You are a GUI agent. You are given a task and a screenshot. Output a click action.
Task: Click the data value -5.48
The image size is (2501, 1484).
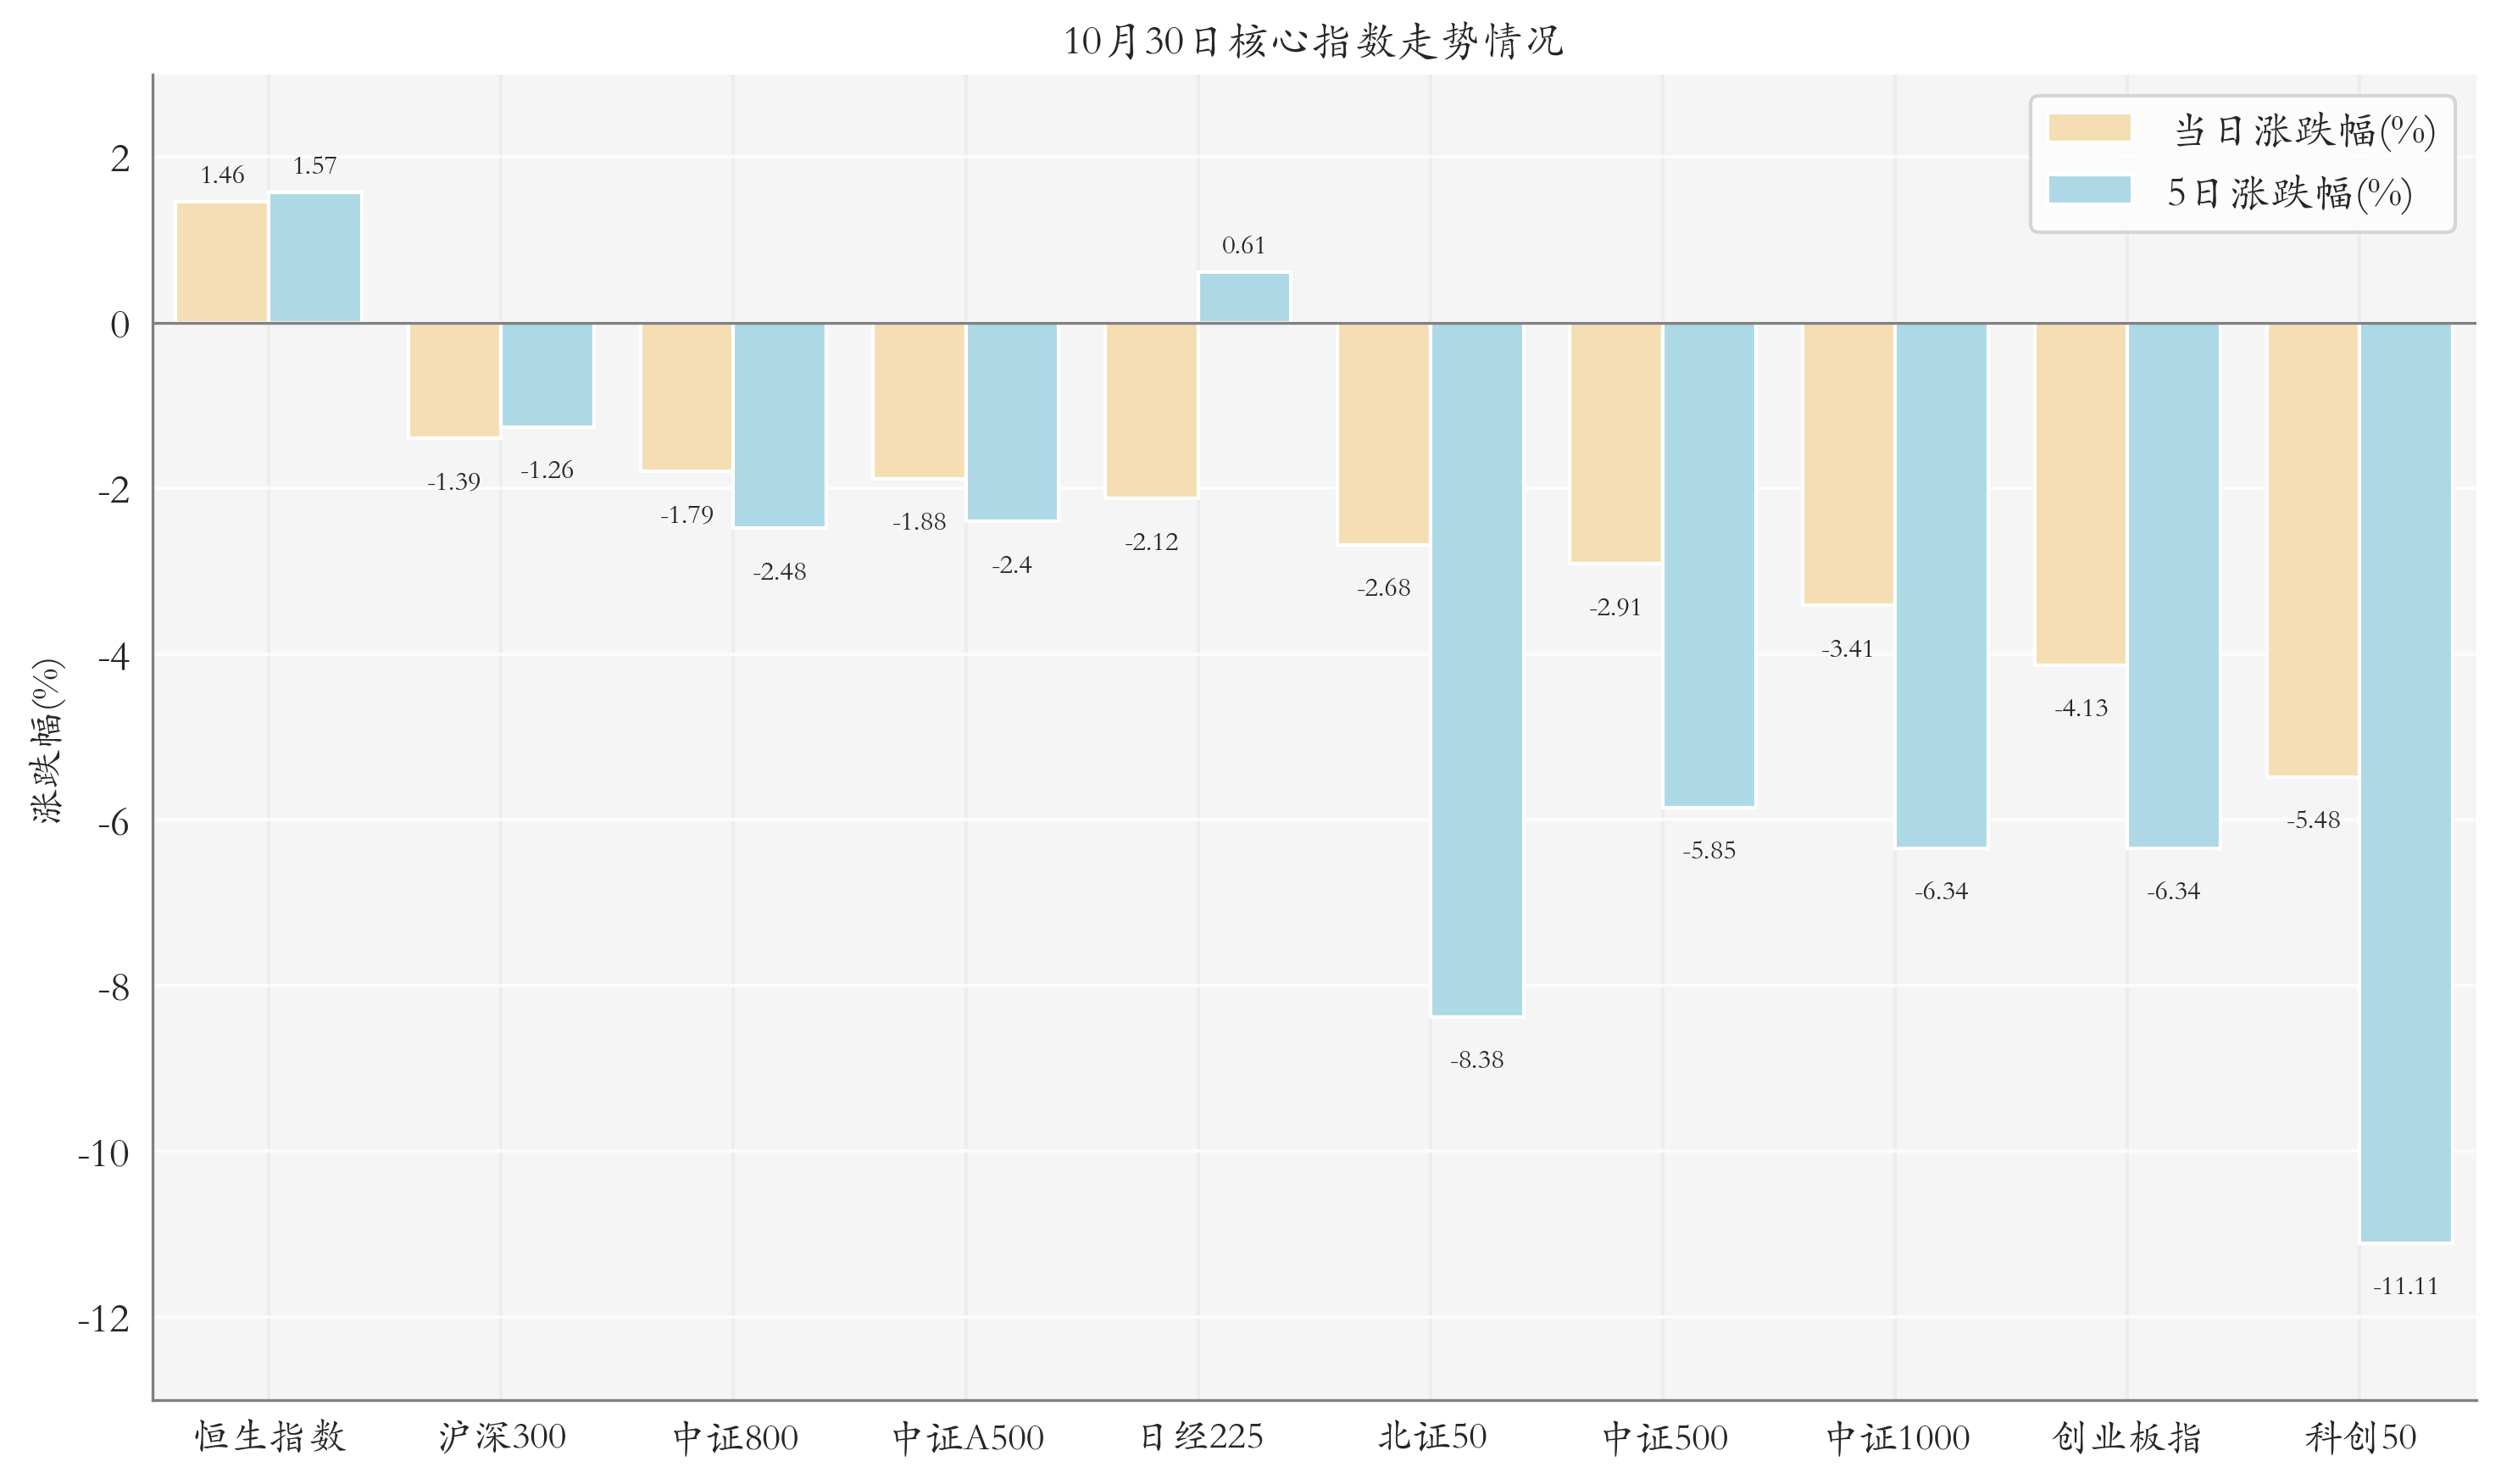pyautogui.click(x=2313, y=821)
